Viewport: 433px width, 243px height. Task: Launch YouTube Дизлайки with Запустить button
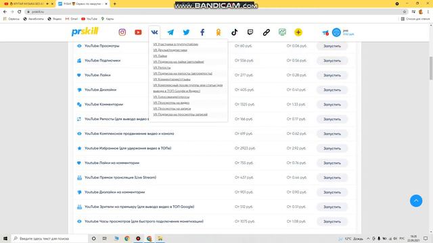pos(332,90)
